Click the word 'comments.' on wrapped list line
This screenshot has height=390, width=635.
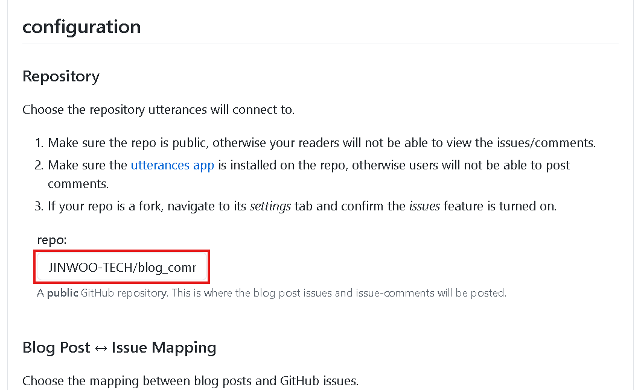pos(78,184)
